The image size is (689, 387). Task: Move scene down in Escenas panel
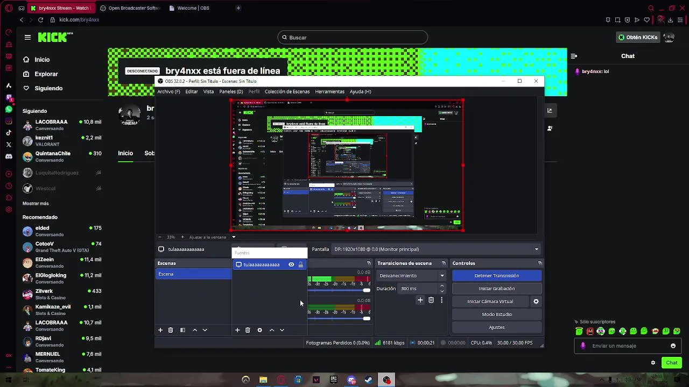(205, 330)
